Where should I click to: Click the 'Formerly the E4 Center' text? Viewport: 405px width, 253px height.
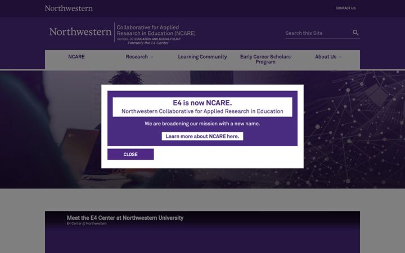[148, 43]
